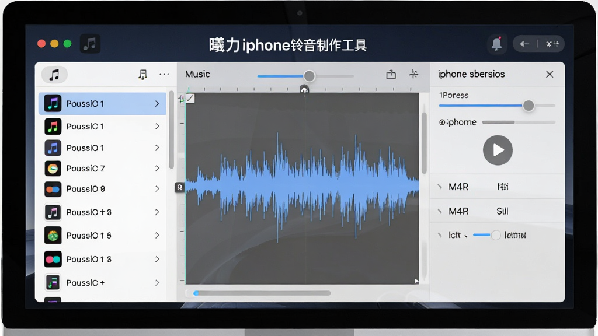
Task: Click the PoussiO 9 app icon
Action: (53, 189)
